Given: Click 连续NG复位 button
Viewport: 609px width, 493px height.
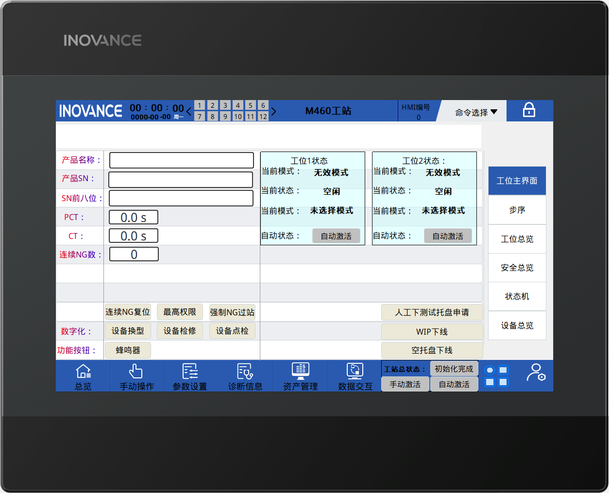Looking at the screenshot, I should pos(128,312).
